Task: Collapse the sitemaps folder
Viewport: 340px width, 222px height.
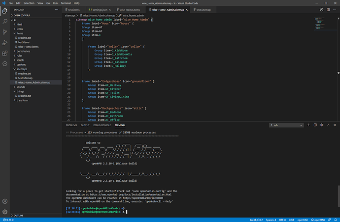Action: (23, 69)
